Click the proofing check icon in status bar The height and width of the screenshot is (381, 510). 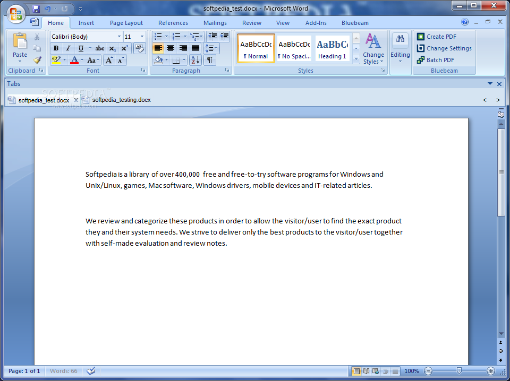click(91, 370)
